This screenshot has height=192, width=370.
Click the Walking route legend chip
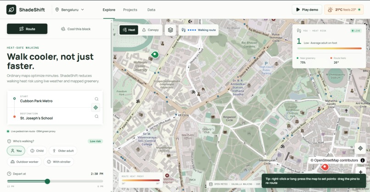tap(198, 30)
